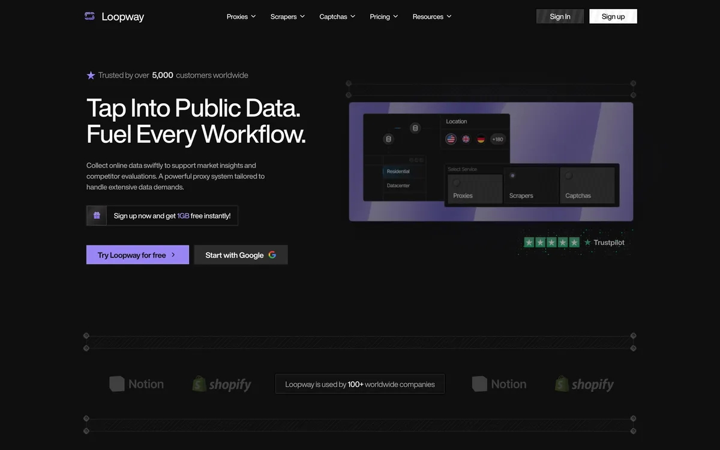Select the German flag location
720x450 pixels.
[x=481, y=139]
